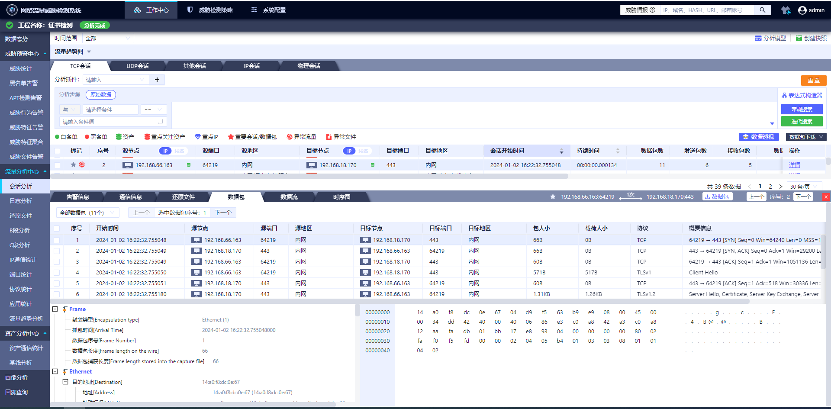
Task: Check the checkbox for packet row 5
Action: (57, 283)
